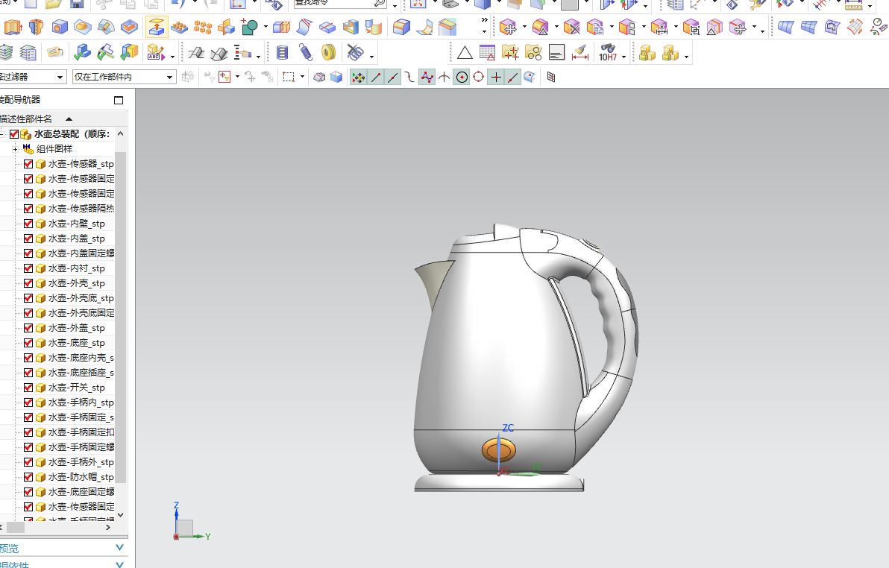This screenshot has height=568, width=889.
Task: Select 水壶-防水帽_stp component
Action: tap(81, 477)
